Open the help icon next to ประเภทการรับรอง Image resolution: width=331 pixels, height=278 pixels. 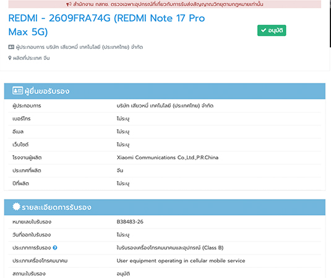pos(55,248)
